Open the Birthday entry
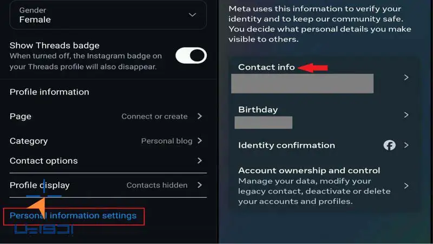This screenshot has height=244, width=433. [324, 116]
